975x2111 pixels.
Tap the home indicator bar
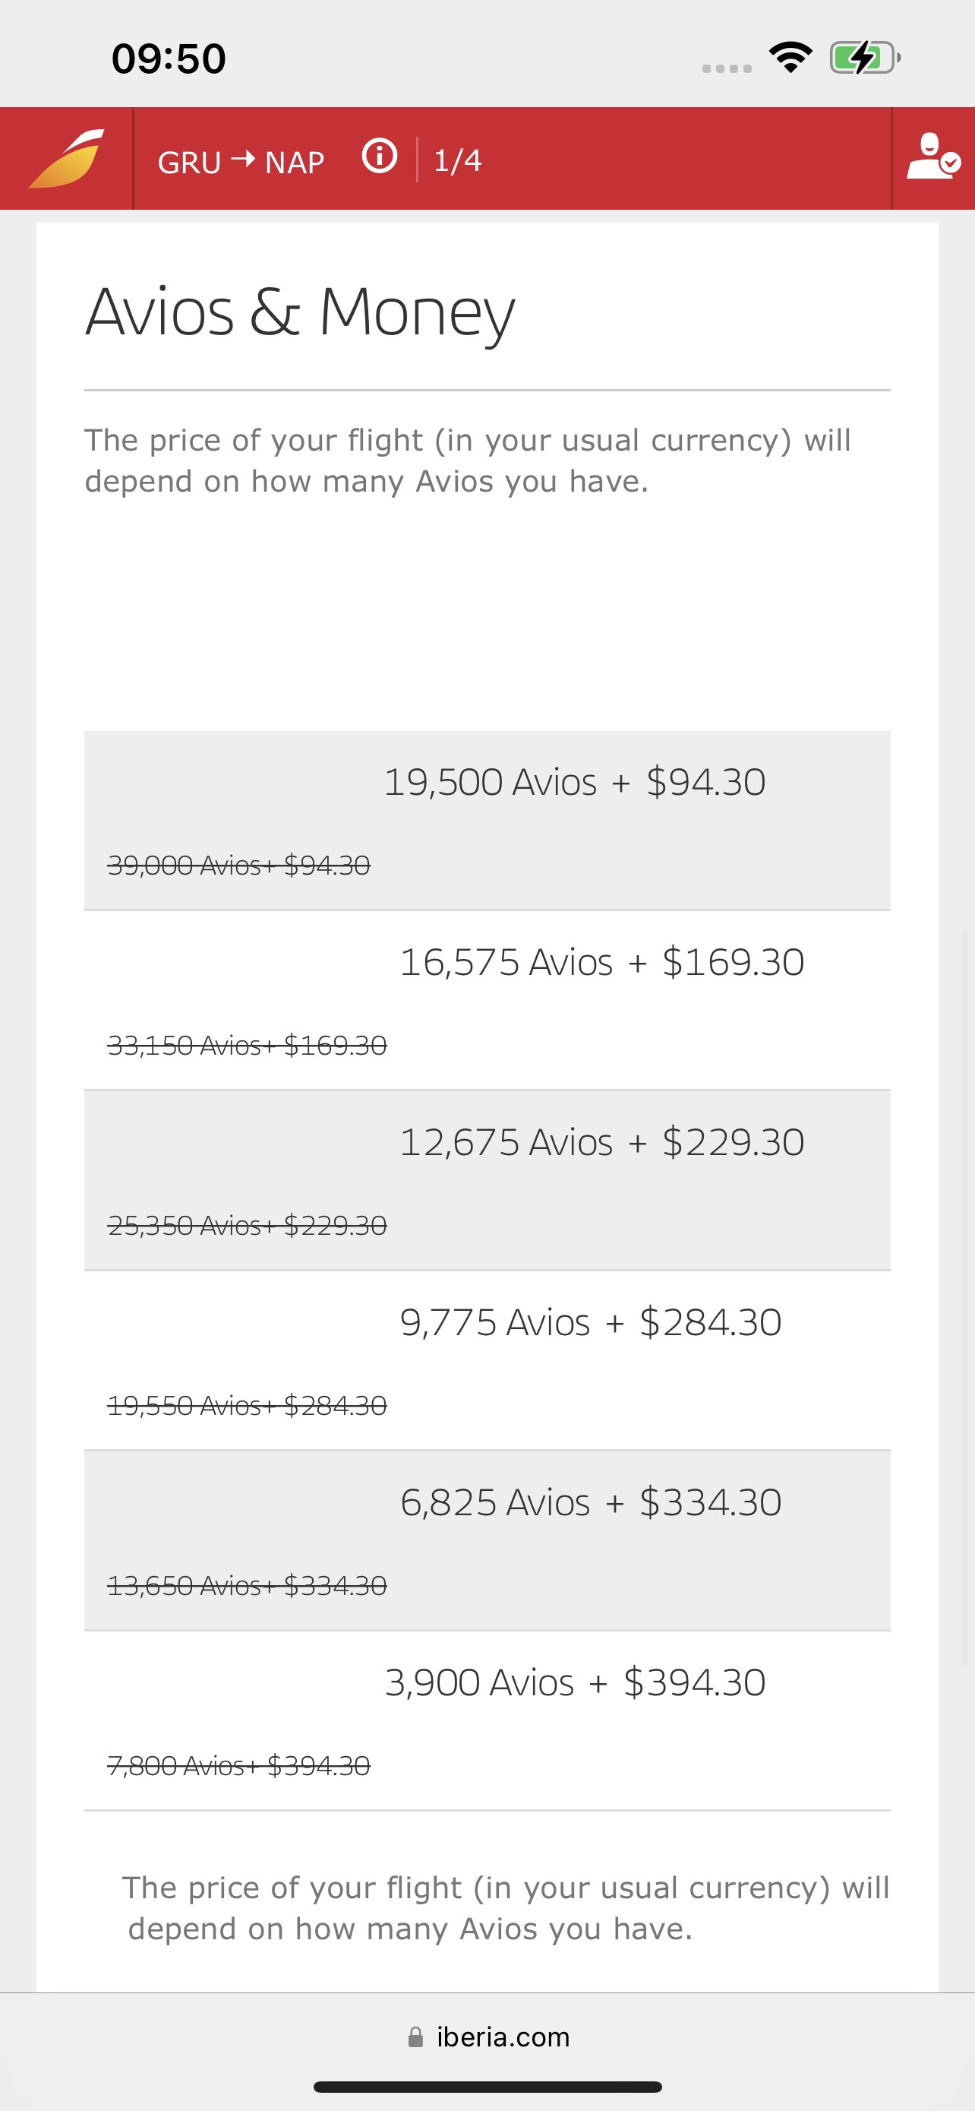(488, 2087)
